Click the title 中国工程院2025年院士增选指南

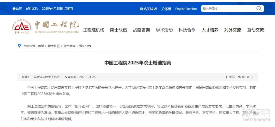[138, 63]
